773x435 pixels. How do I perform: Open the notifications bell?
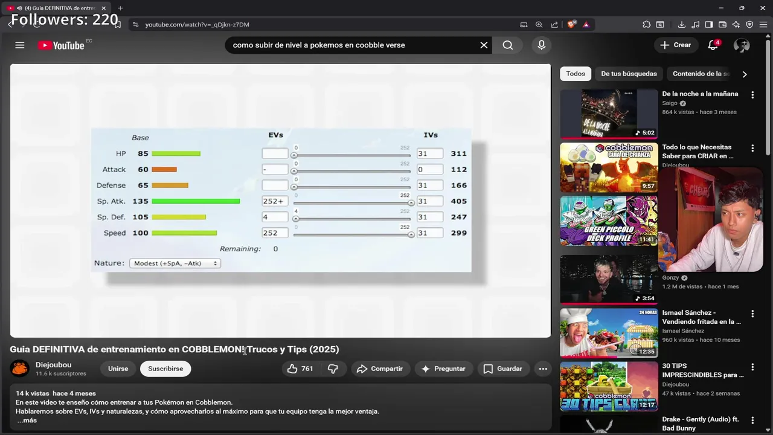pyautogui.click(x=713, y=45)
